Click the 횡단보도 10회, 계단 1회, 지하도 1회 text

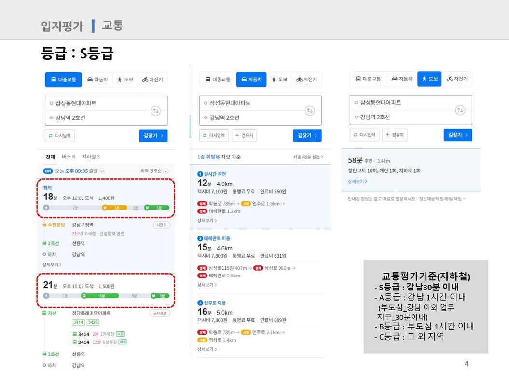pyautogui.click(x=384, y=171)
